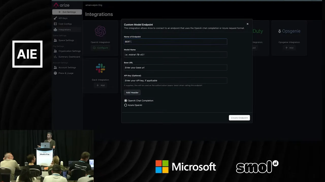The image size is (325, 182).
Task: Click the Organization Settings icon
Action: (55, 51)
